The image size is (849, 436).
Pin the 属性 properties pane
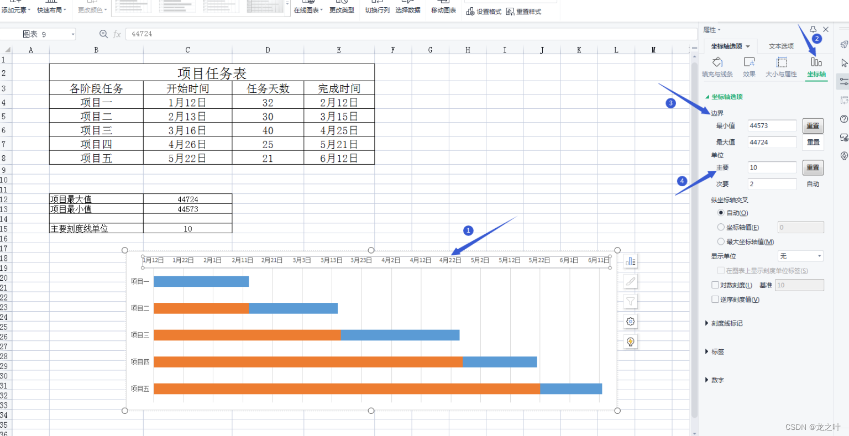(813, 30)
